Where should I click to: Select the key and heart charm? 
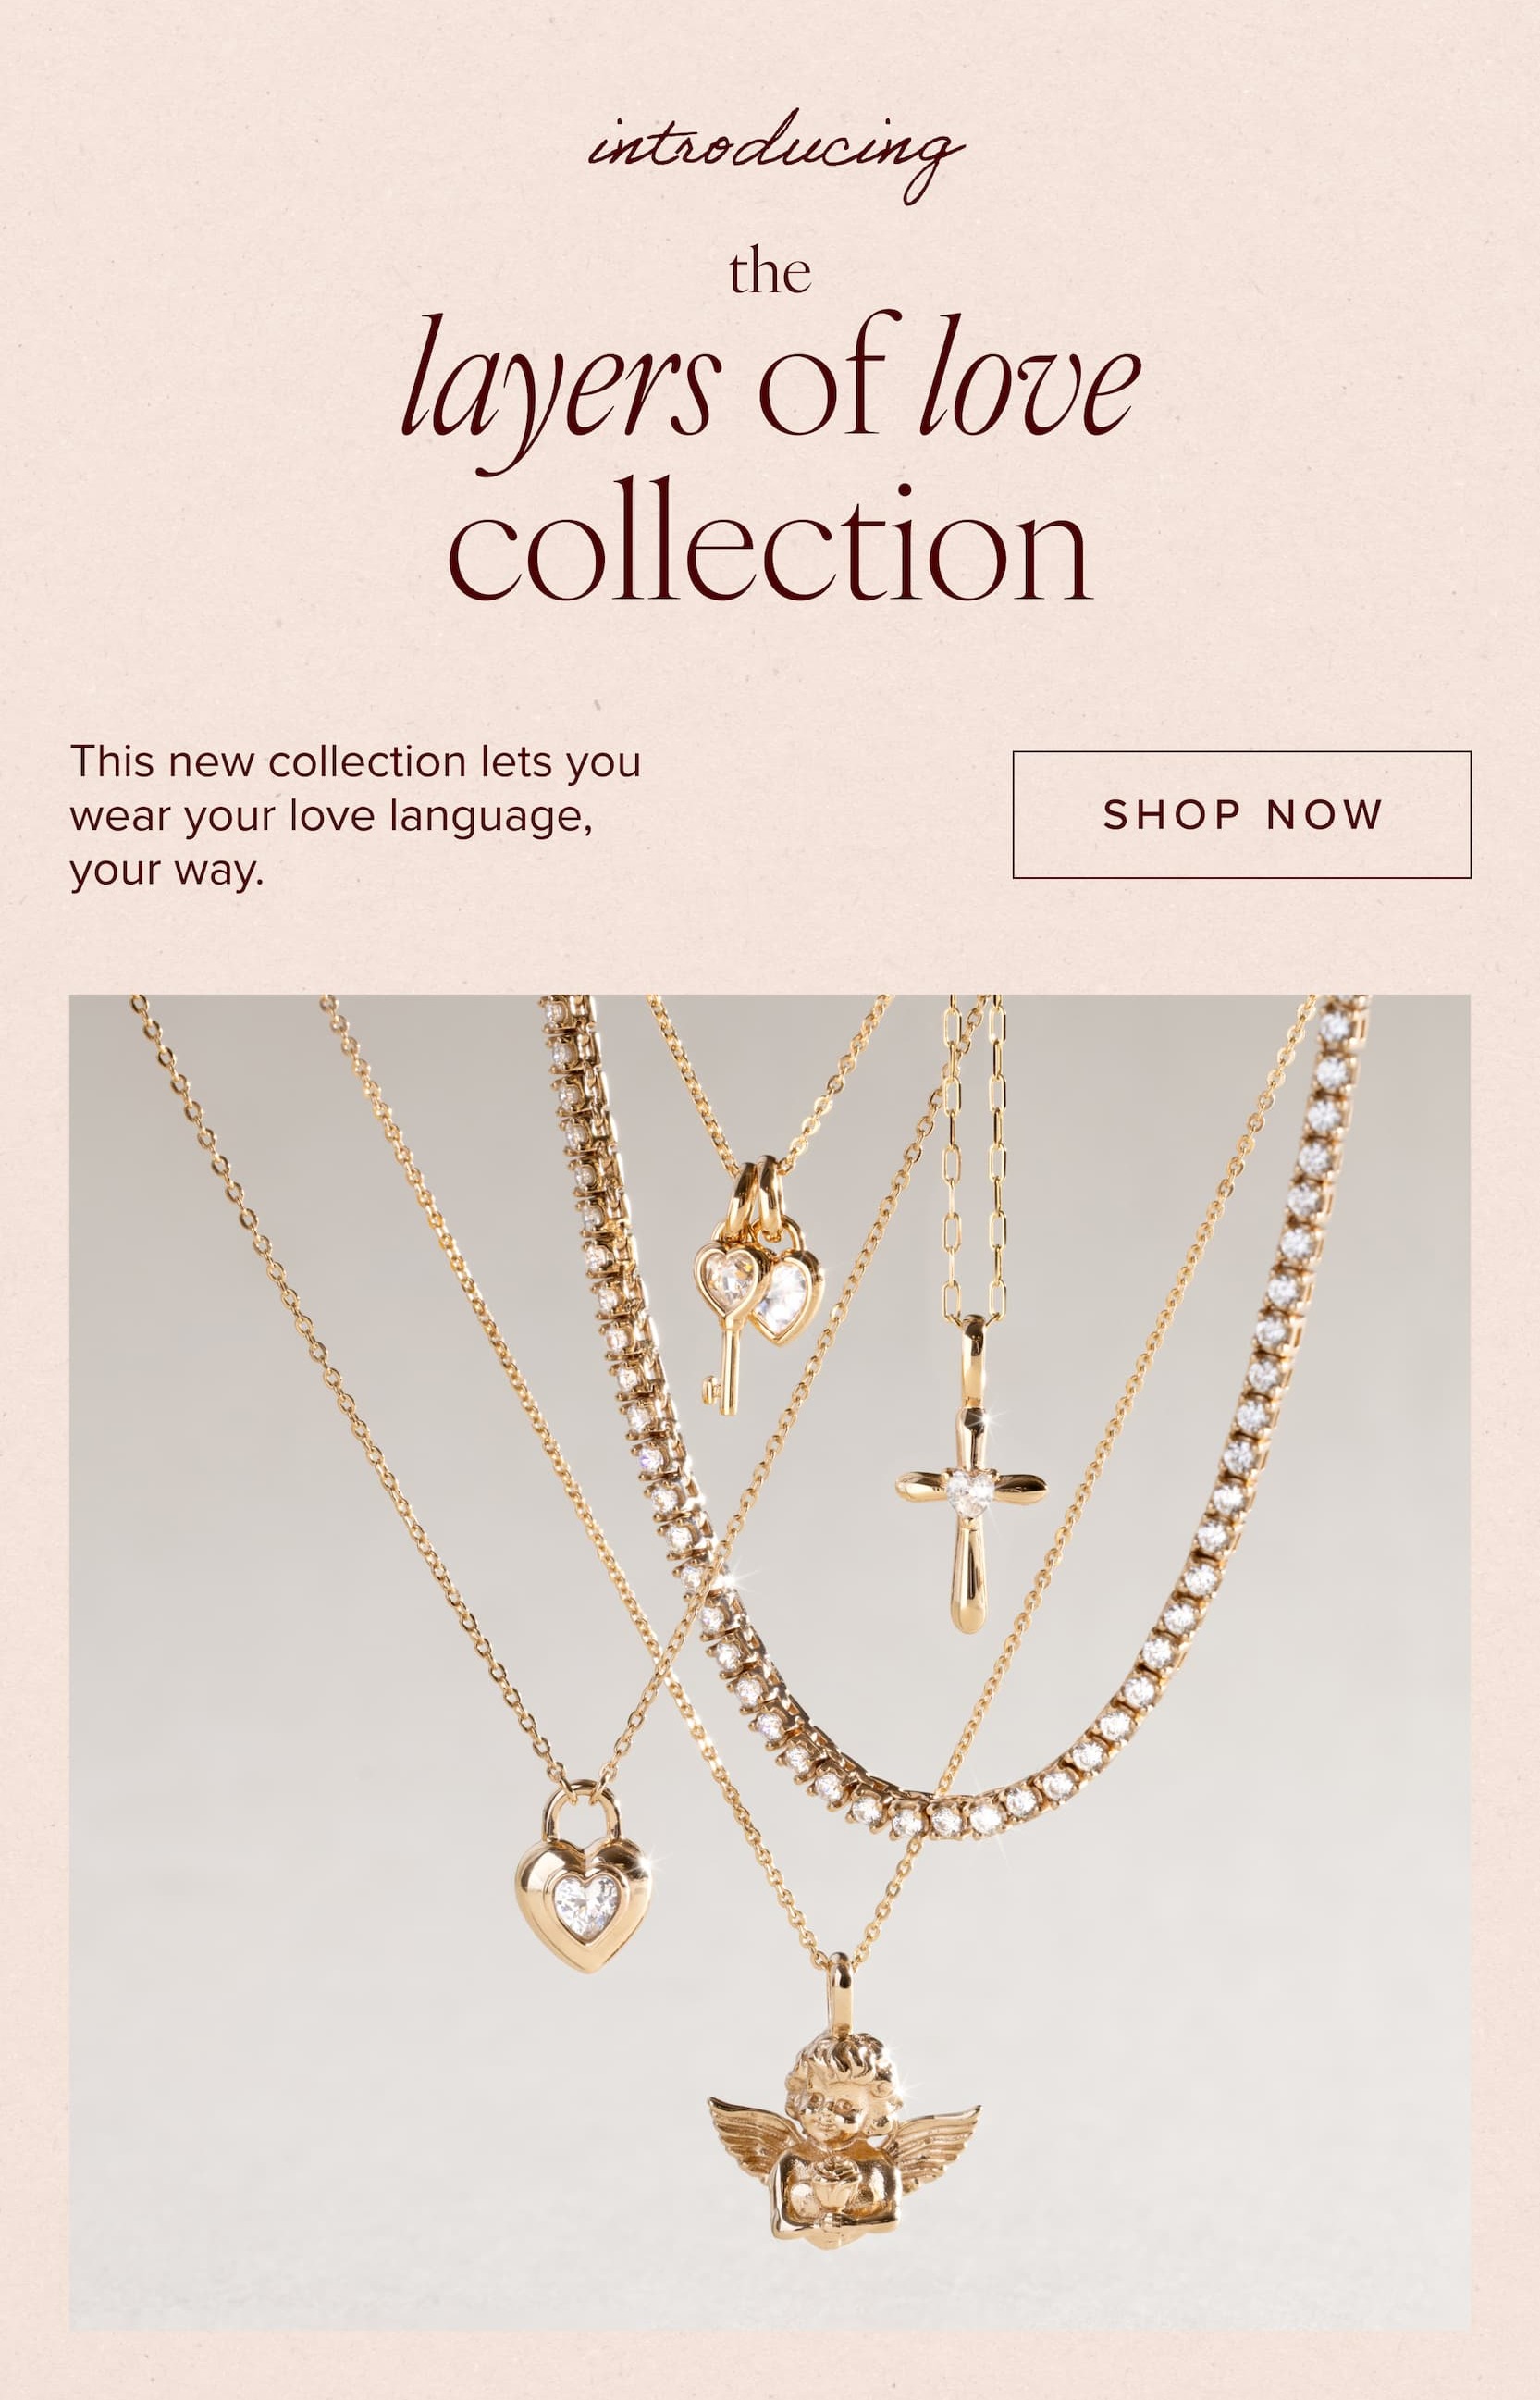[x=757, y=1286]
